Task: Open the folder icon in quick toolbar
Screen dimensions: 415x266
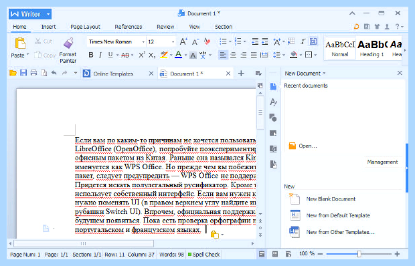Action: [x=13, y=73]
